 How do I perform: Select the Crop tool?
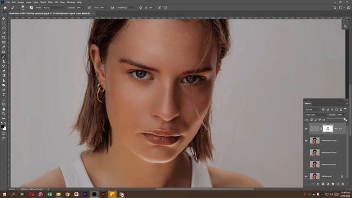(x=4, y=37)
